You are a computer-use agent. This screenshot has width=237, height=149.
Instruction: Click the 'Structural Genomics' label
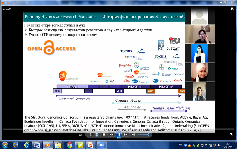pyautogui.click(x=74, y=99)
